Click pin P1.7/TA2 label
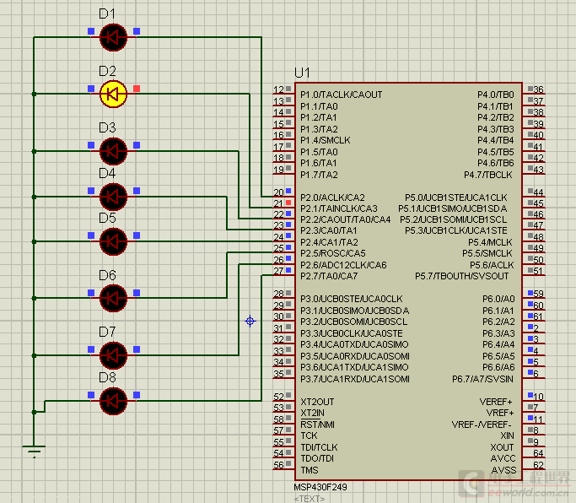 click(x=319, y=175)
